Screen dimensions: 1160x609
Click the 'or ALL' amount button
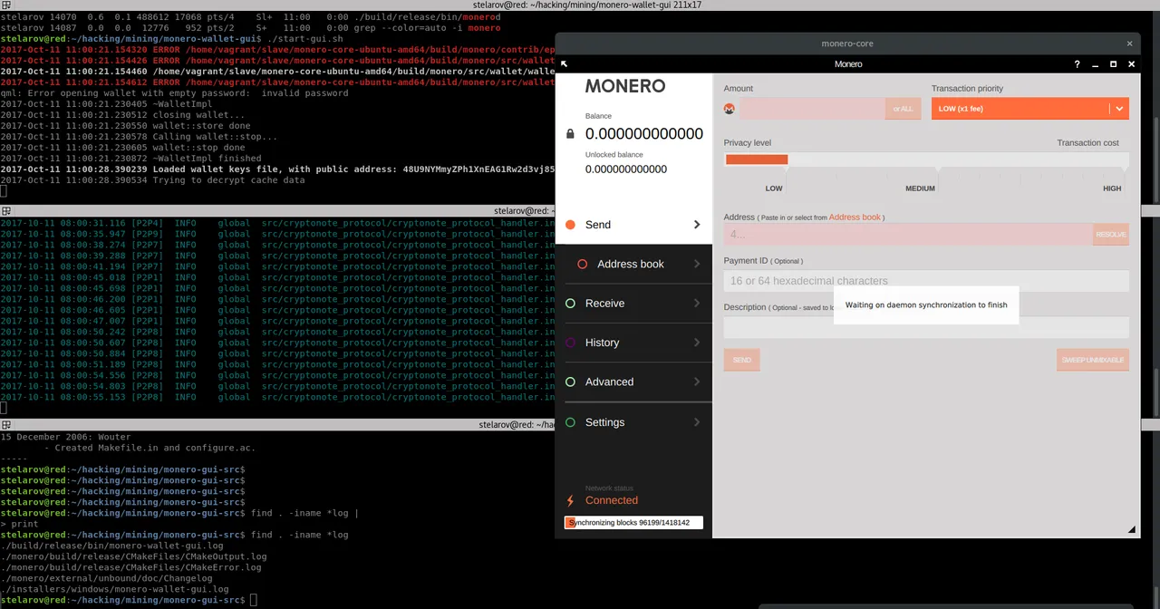tap(903, 109)
